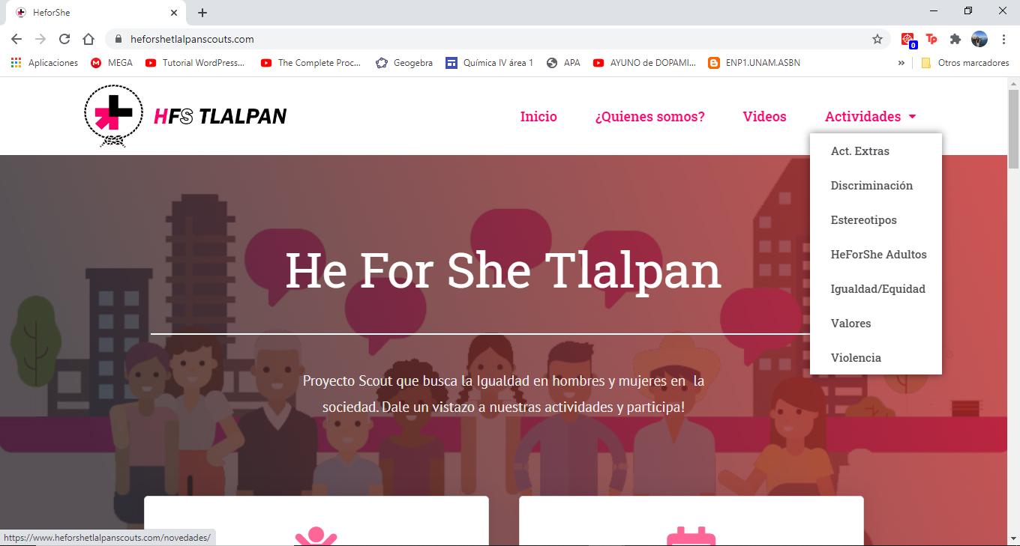Open a new browser tab
Image resolution: width=1020 pixels, height=546 pixels.
(202, 13)
